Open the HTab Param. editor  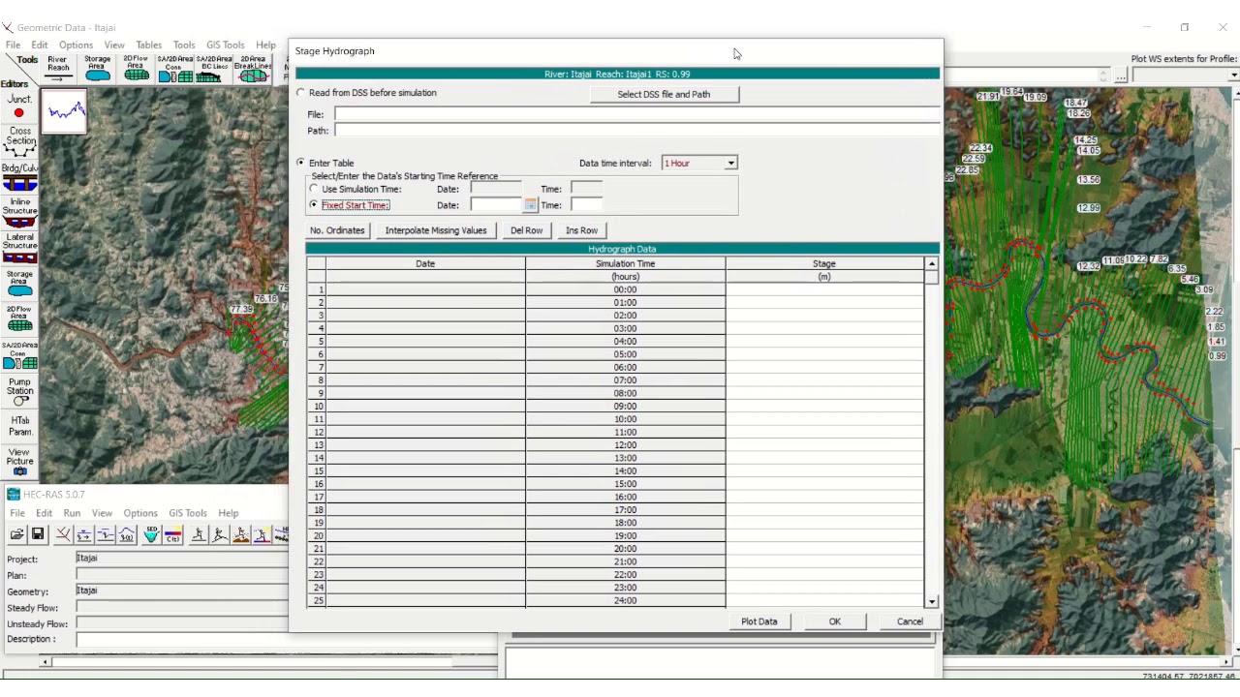19,427
